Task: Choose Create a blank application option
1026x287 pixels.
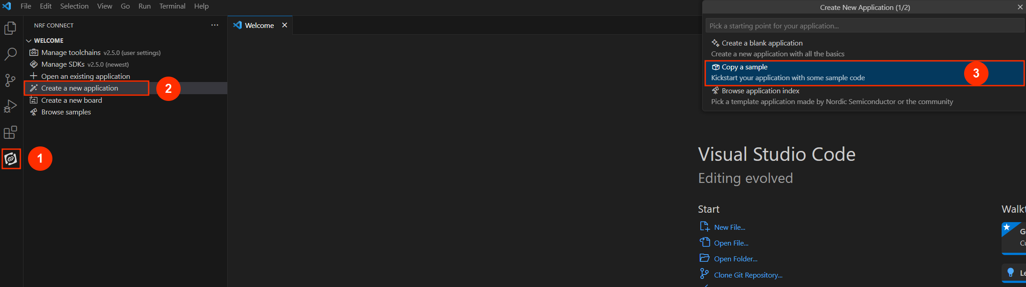Action: [x=864, y=49]
